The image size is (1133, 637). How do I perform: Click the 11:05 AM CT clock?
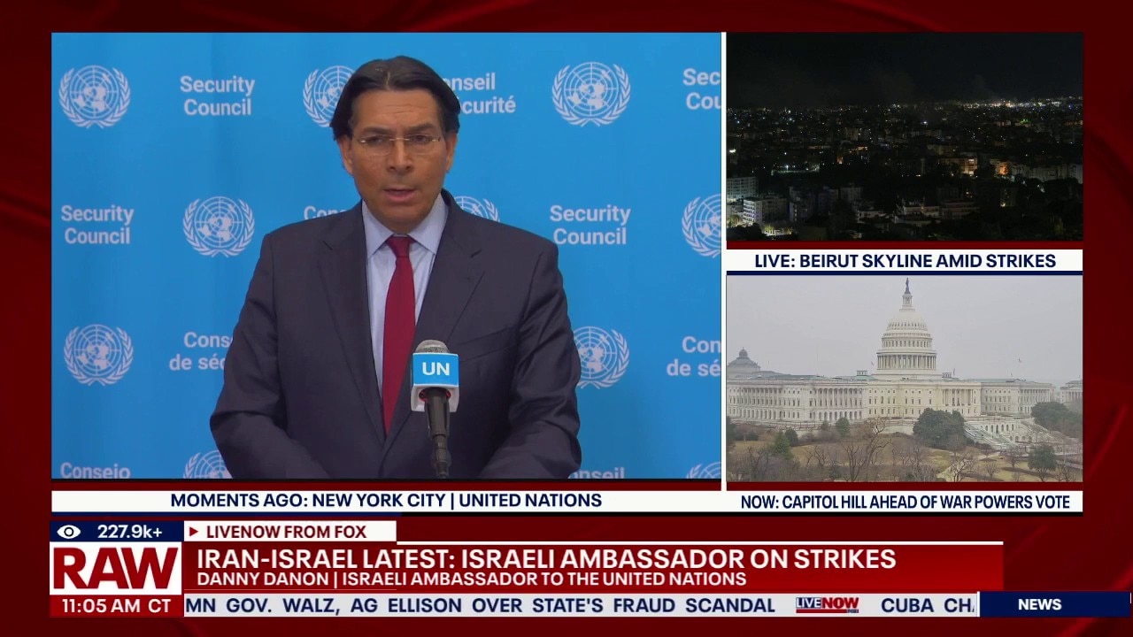click(112, 606)
